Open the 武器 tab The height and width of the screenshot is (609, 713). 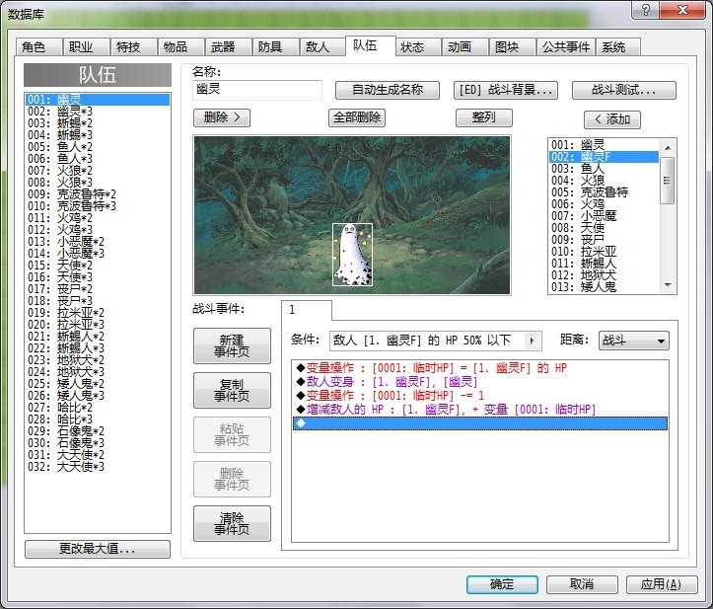(228, 46)
